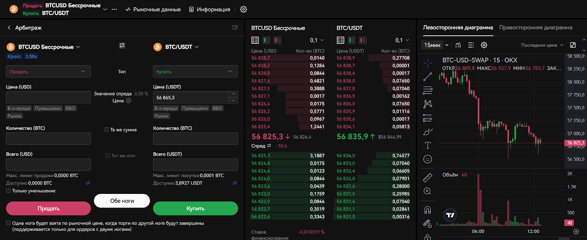Swap the two arbitrage legs
The height and width of the screenshot is (240, 587).
(x=122, y=45)
